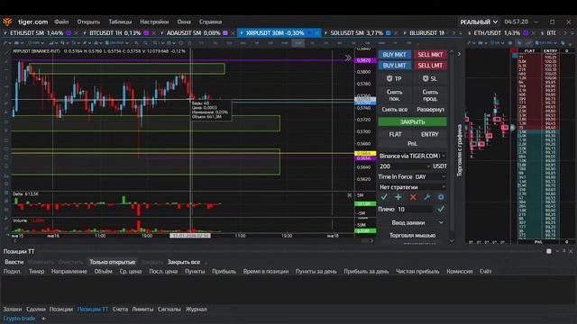Toggle the TP take-profit shield option
Screen dimensions: 577x324
tap(395, 78)
